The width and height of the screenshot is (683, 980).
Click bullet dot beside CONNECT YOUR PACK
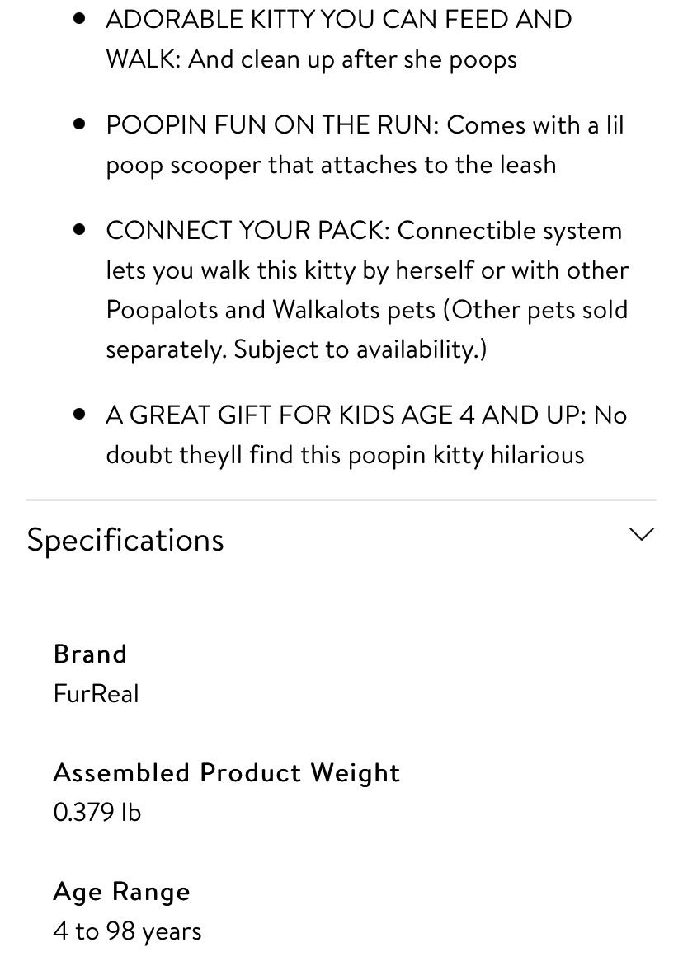[79, 229]
